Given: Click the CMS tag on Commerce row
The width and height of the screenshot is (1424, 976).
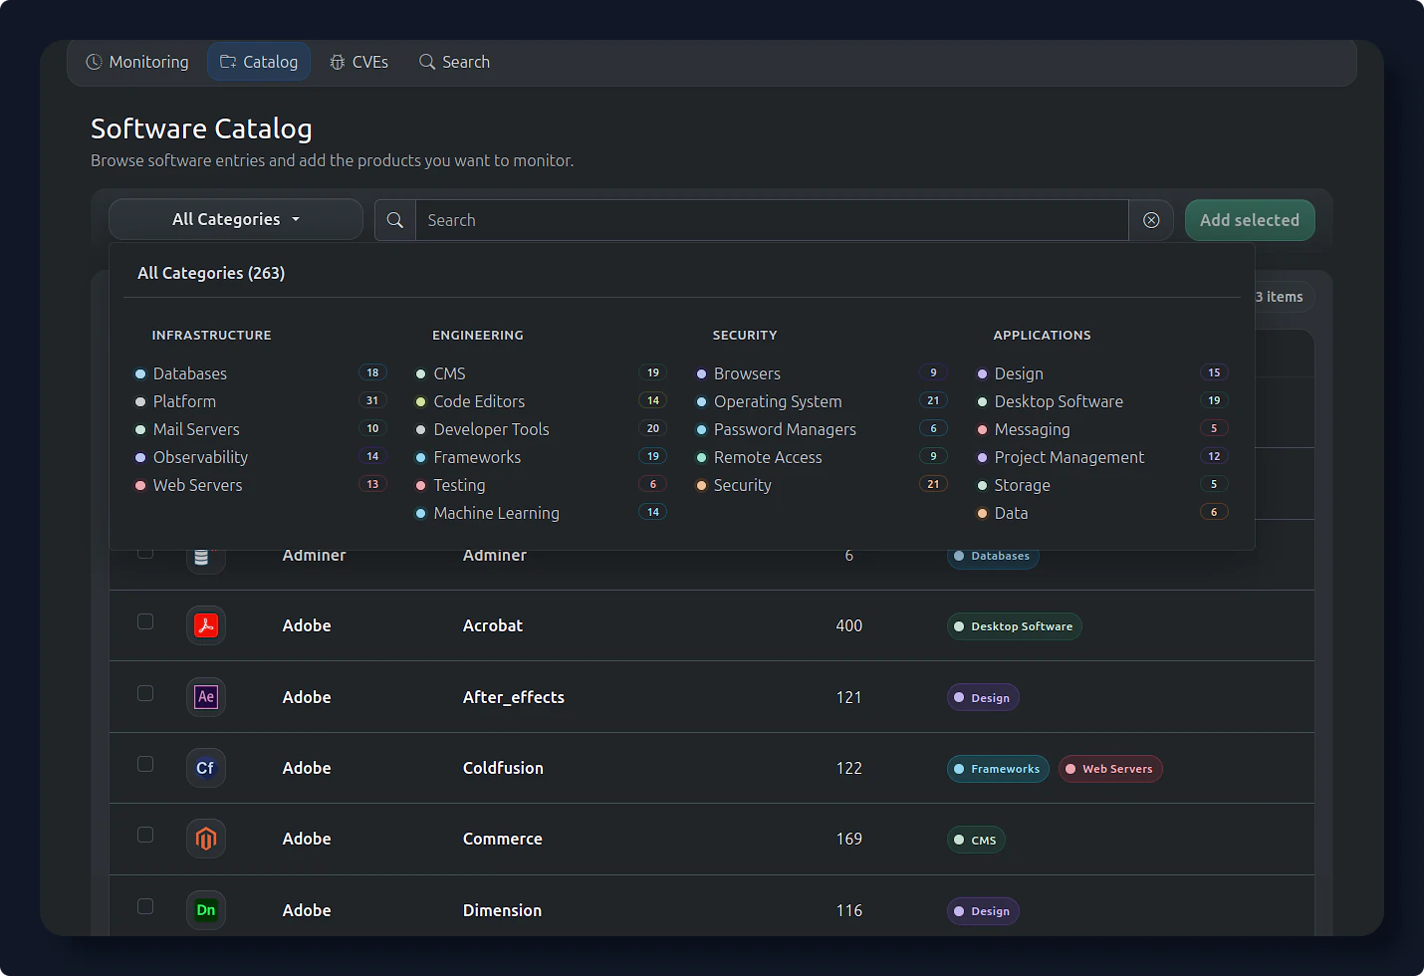Looking at the screenshot, I should coord(976,840).
